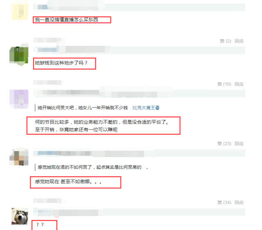Click 回应 next to 赞 (34)
262x230 pixels.
coord(239,203)
